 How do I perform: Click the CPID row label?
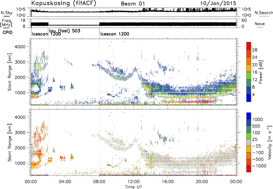tap(8, 32)
